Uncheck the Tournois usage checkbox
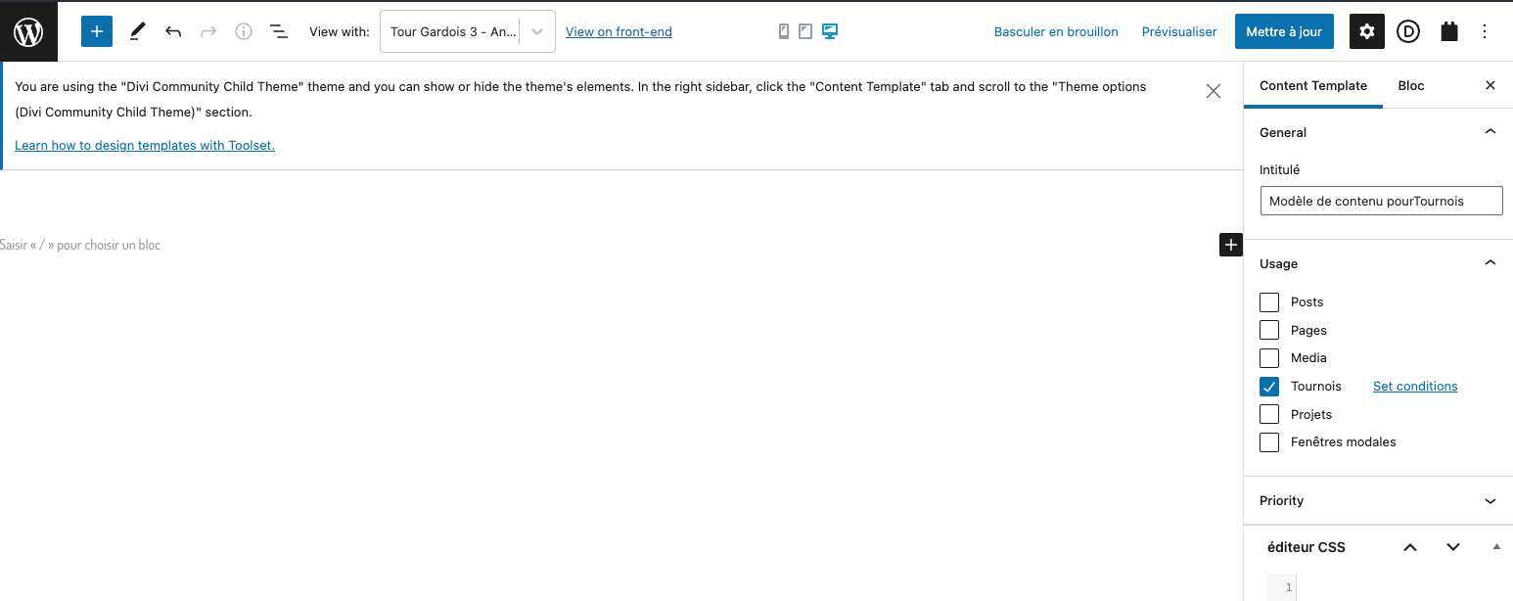This screenshot has width=1513, height=601. tap(1269, 386)
